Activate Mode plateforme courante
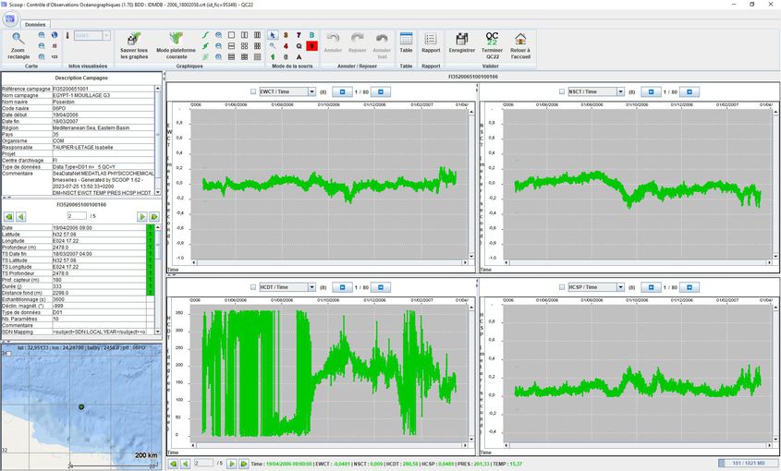Screen dimensions: 781x471 (176, 45)
